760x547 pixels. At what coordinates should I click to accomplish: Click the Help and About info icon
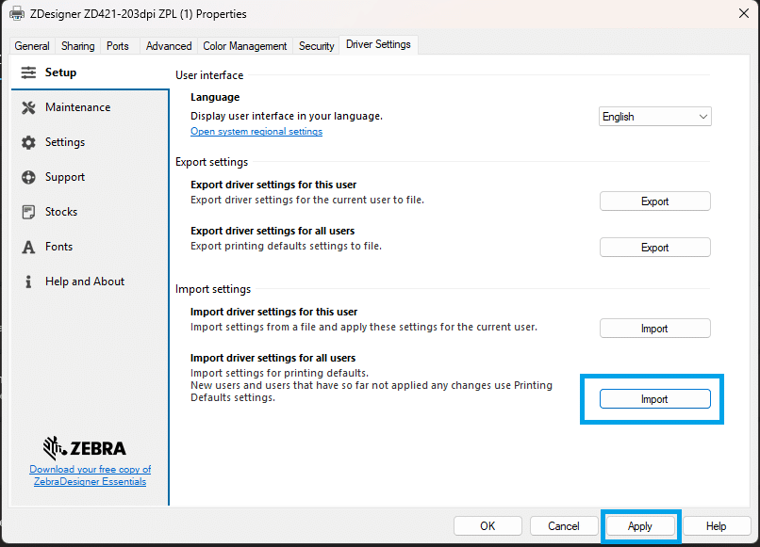pos(28,282)
